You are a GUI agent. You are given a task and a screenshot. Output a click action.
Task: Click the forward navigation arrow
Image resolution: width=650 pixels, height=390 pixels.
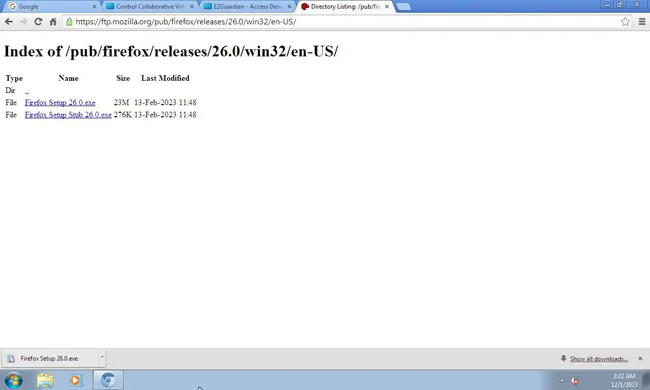pos(23,21)
